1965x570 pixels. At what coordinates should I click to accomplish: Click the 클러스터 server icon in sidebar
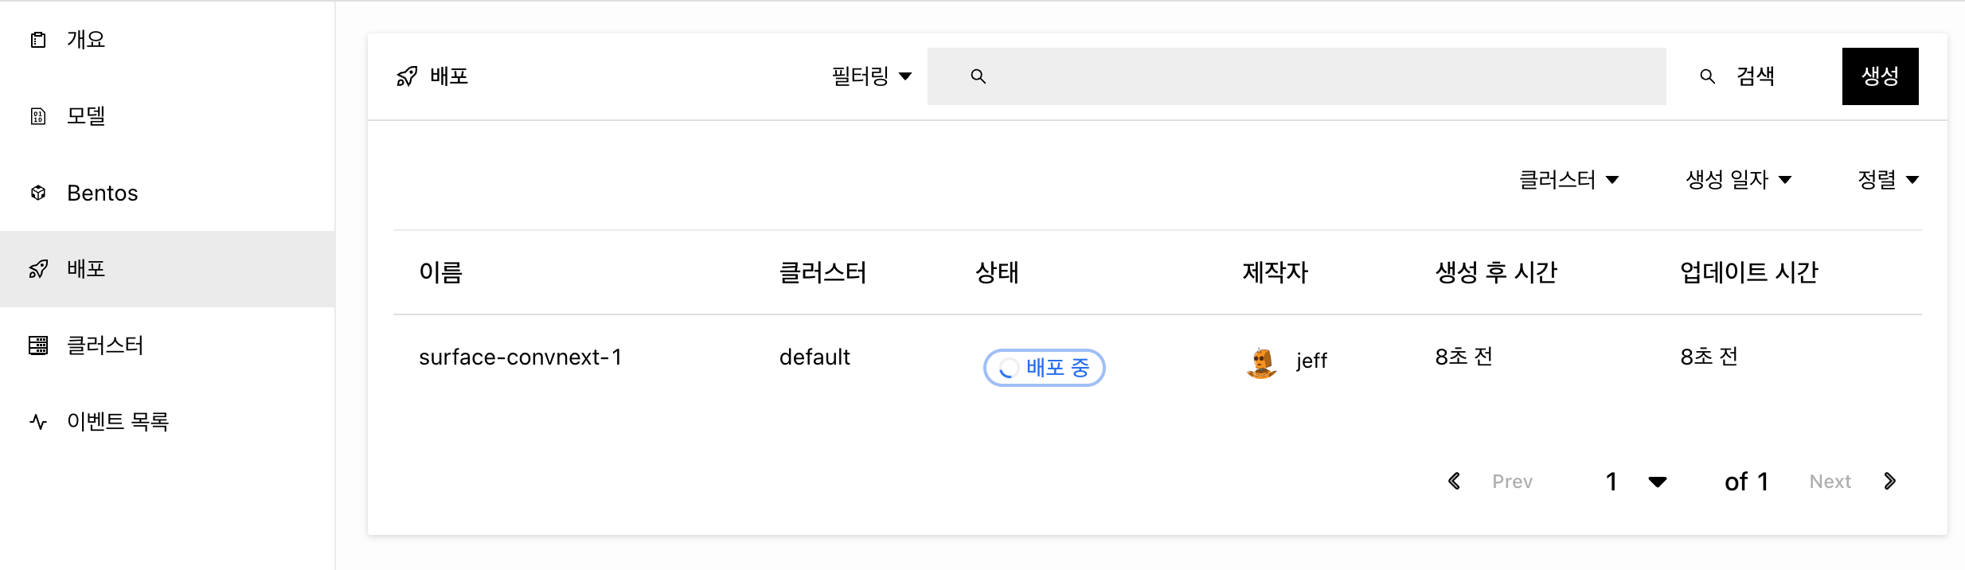click(x=38, y=346)
